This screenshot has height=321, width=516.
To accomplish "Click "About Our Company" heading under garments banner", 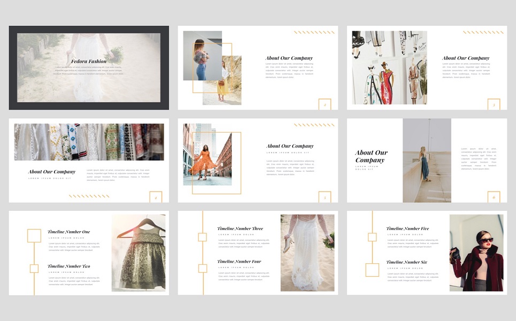I will point(52,172).
